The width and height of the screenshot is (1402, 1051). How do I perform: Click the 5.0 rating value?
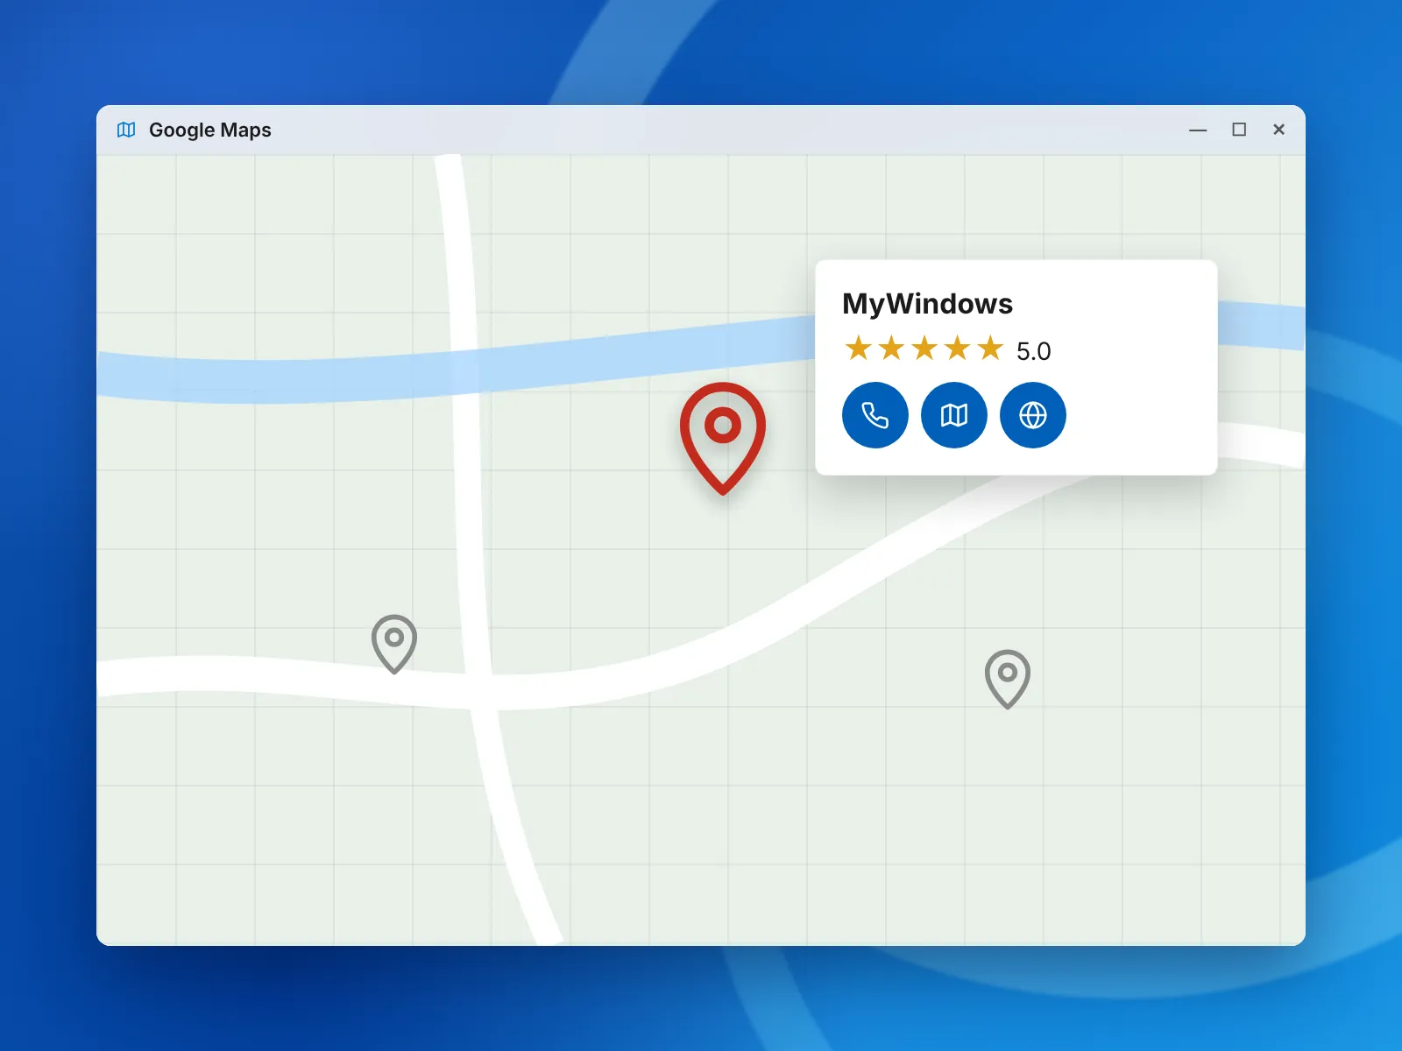click(1033, 351)
